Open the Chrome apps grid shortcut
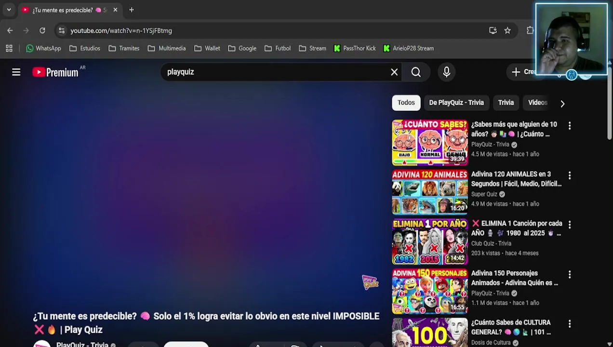613x347 pixels. [x=9, y=48]
